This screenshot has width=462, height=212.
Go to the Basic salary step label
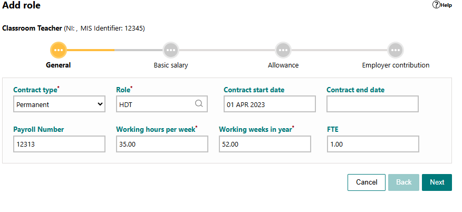(x=171, y=65)
